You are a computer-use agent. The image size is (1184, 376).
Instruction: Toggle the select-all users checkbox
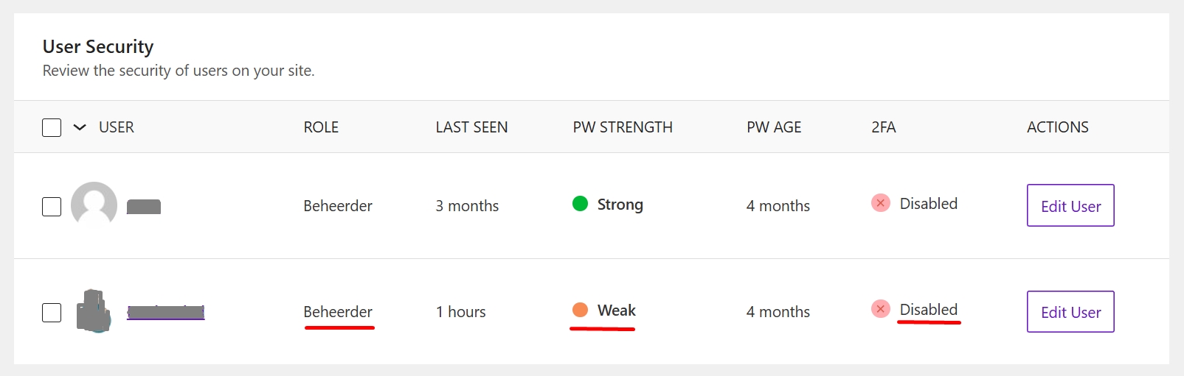[x=52, y=127]
